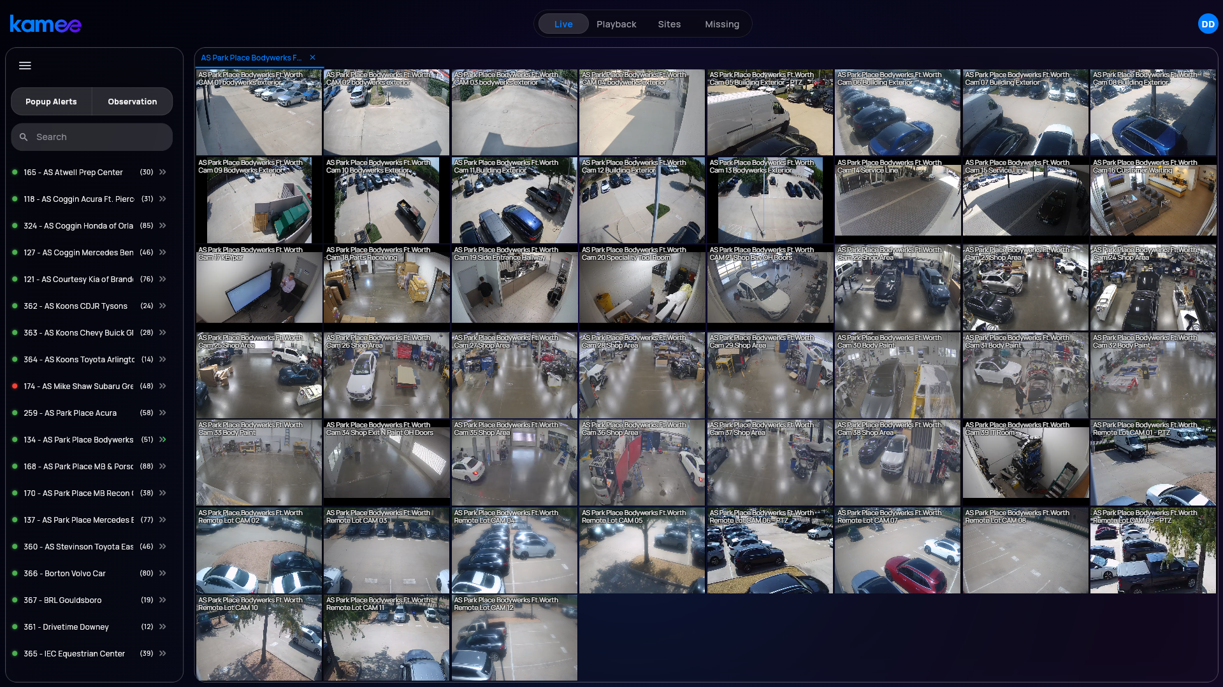Expand site 363 - AS Koons Chevy Buick

(163, 332)
